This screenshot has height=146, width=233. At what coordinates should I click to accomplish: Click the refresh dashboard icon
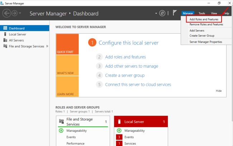(x=162, y=13)
